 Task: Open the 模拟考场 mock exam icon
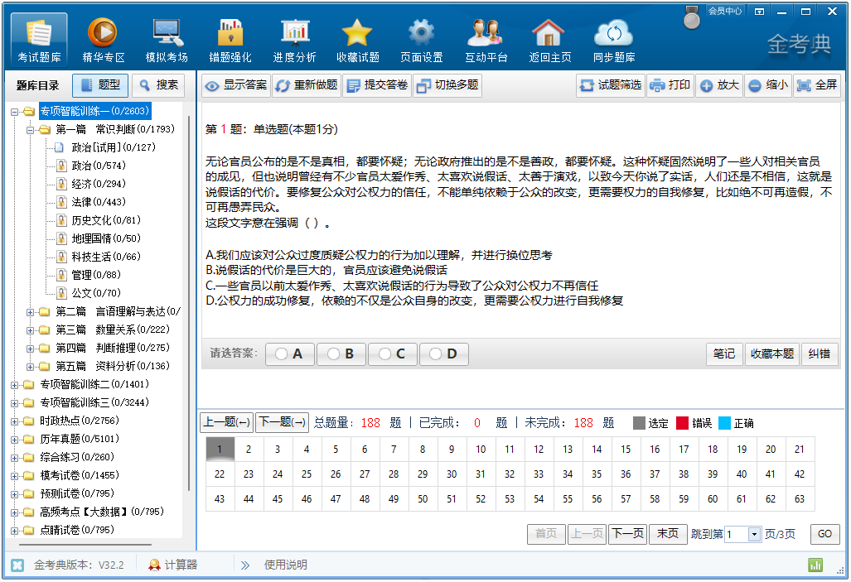pos(167,33)
